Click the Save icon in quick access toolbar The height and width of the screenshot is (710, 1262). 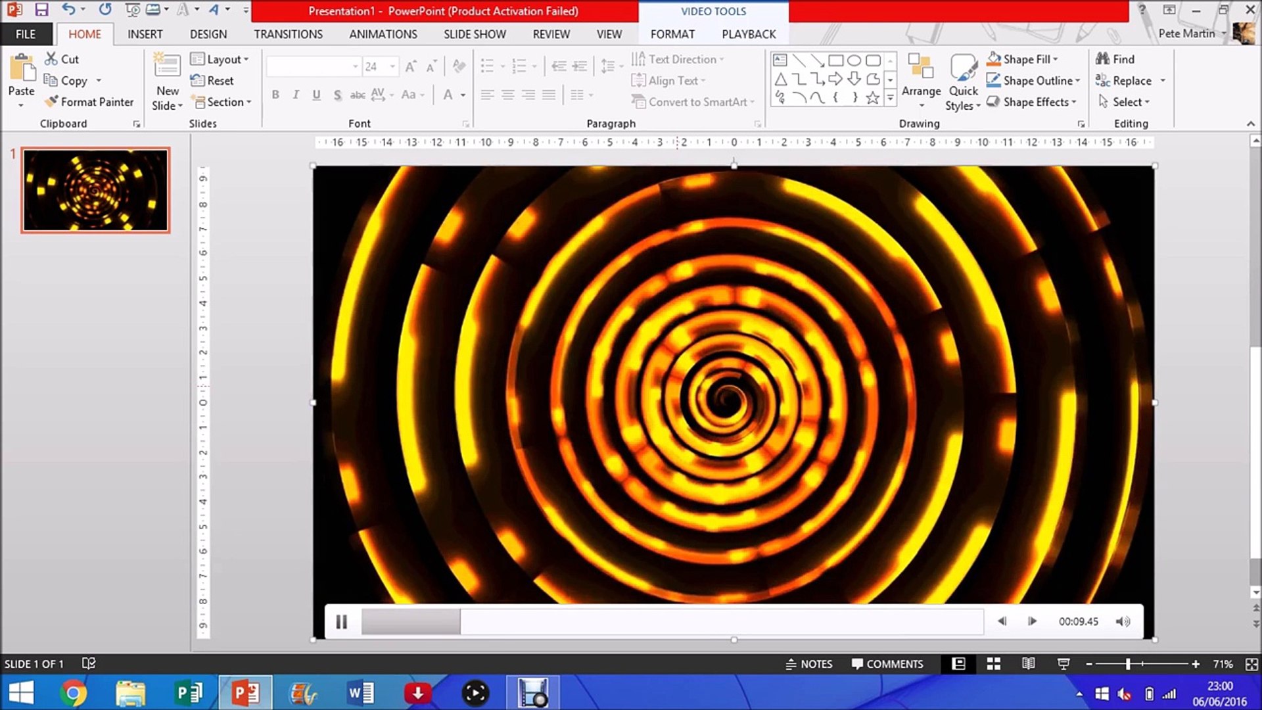click(x=41, y=10)
